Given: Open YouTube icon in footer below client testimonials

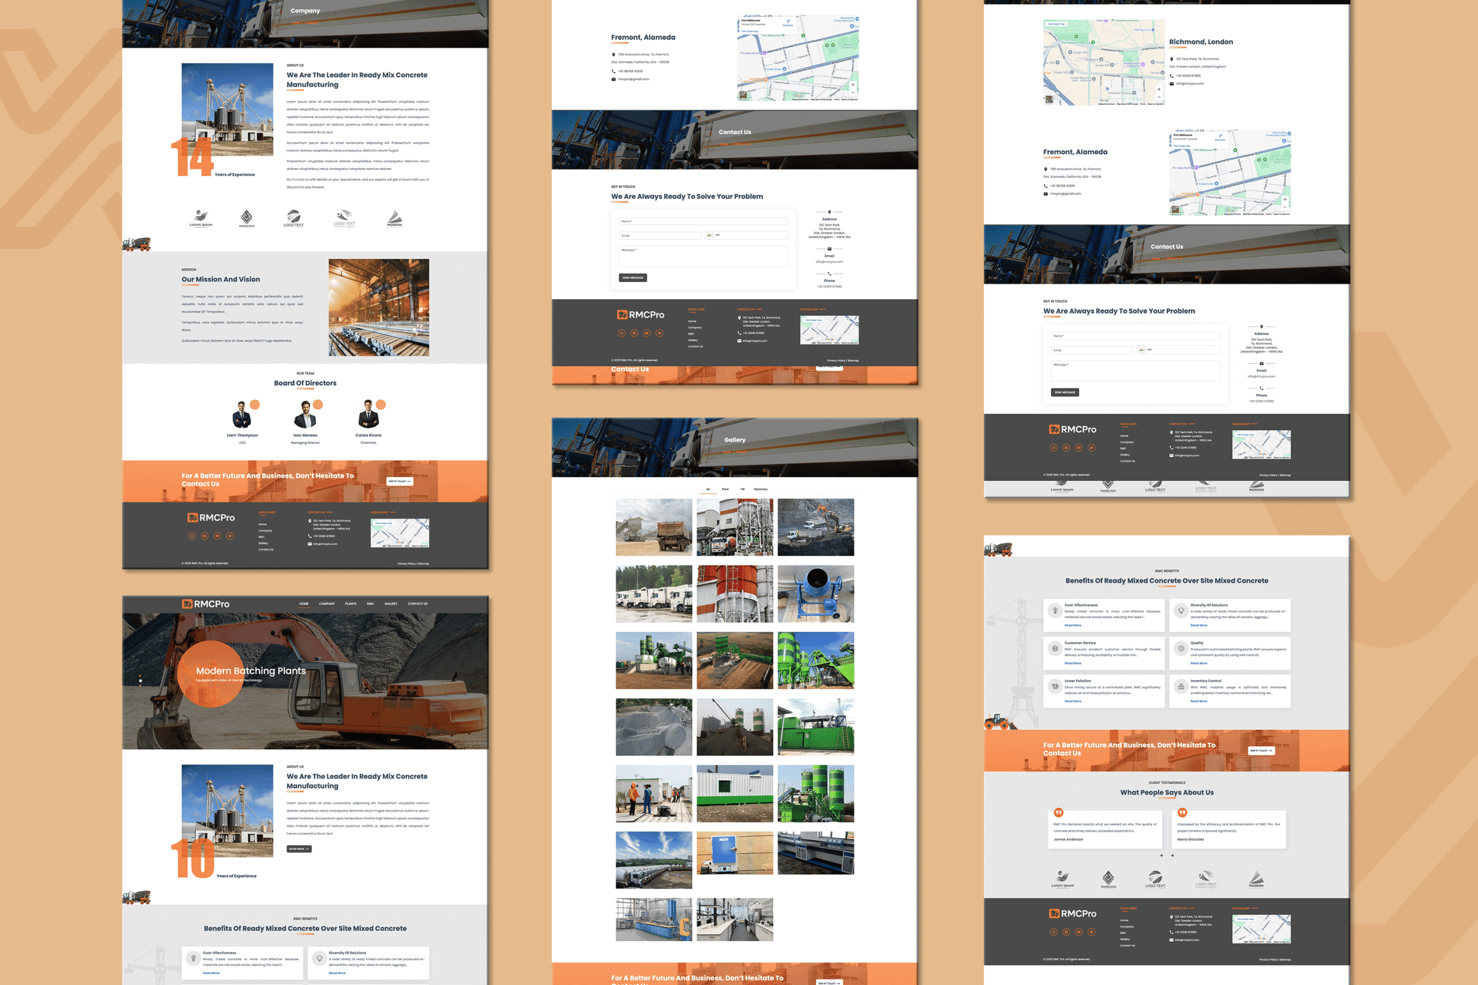Looking at the screenshot, I should [1078, 932].
